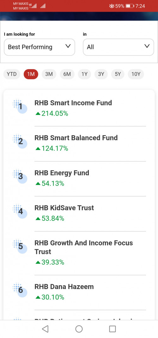
Task: Open RHB Energy Fund details
Action: tap(62, 173)
